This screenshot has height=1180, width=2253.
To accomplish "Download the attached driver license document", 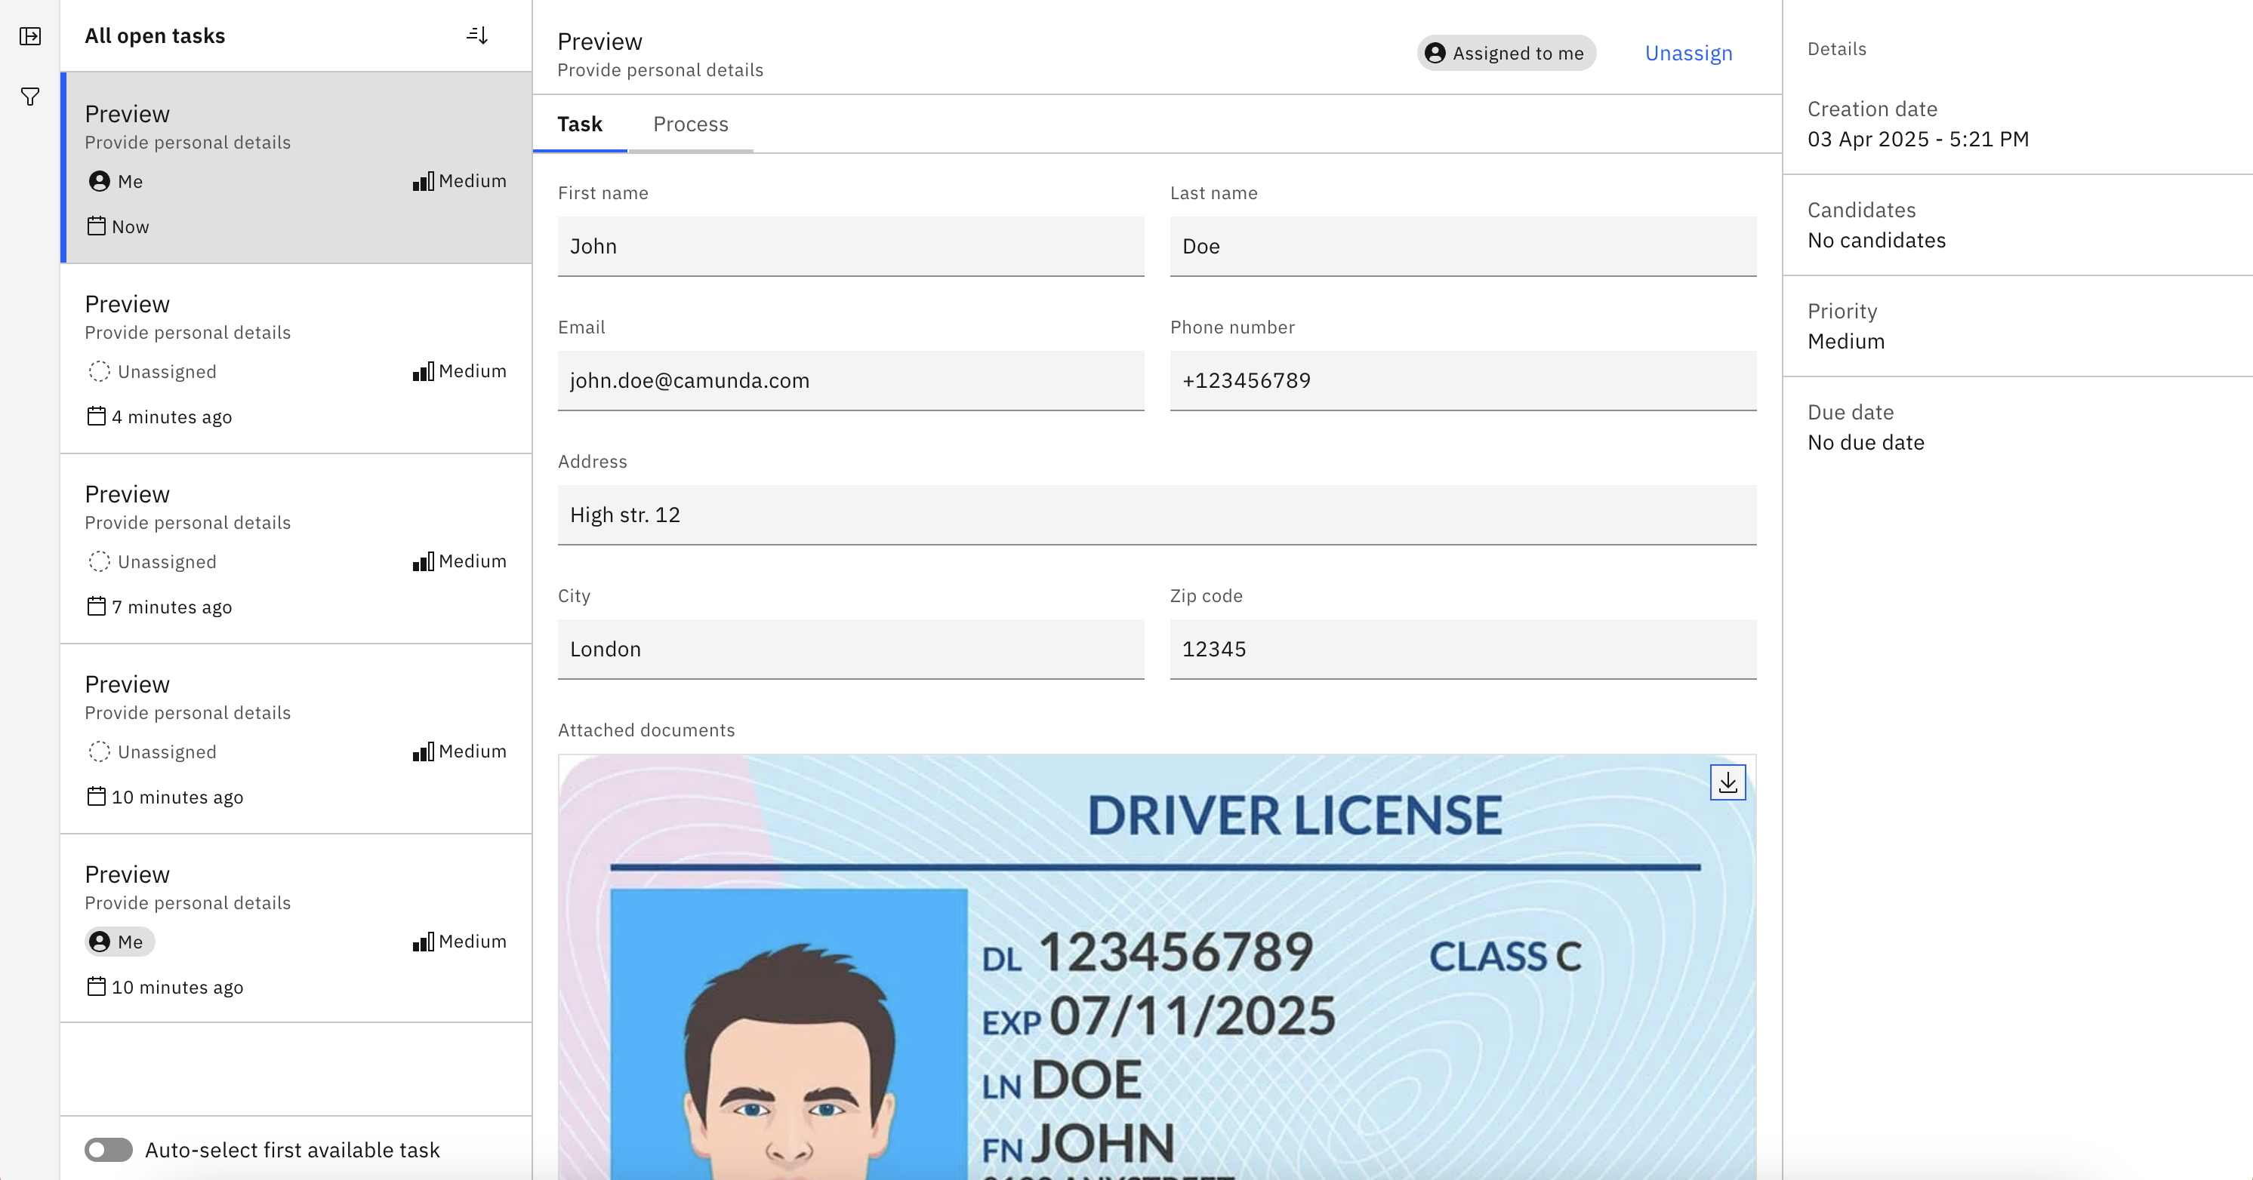I will click(1728, 782).
